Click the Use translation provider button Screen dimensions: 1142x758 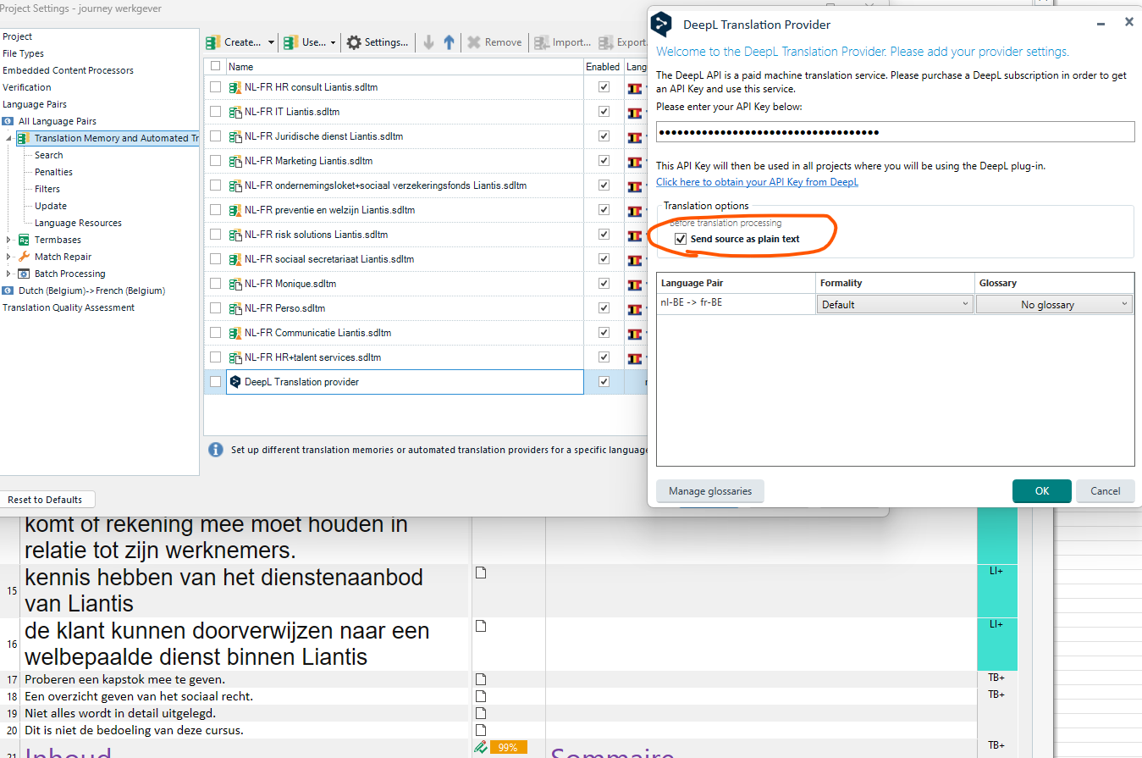304,42
